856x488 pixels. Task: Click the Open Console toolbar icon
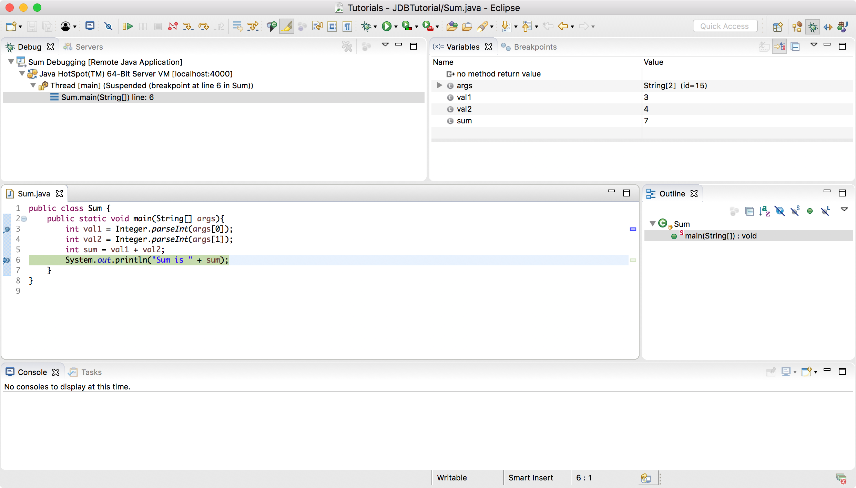[x=90, y=26]
